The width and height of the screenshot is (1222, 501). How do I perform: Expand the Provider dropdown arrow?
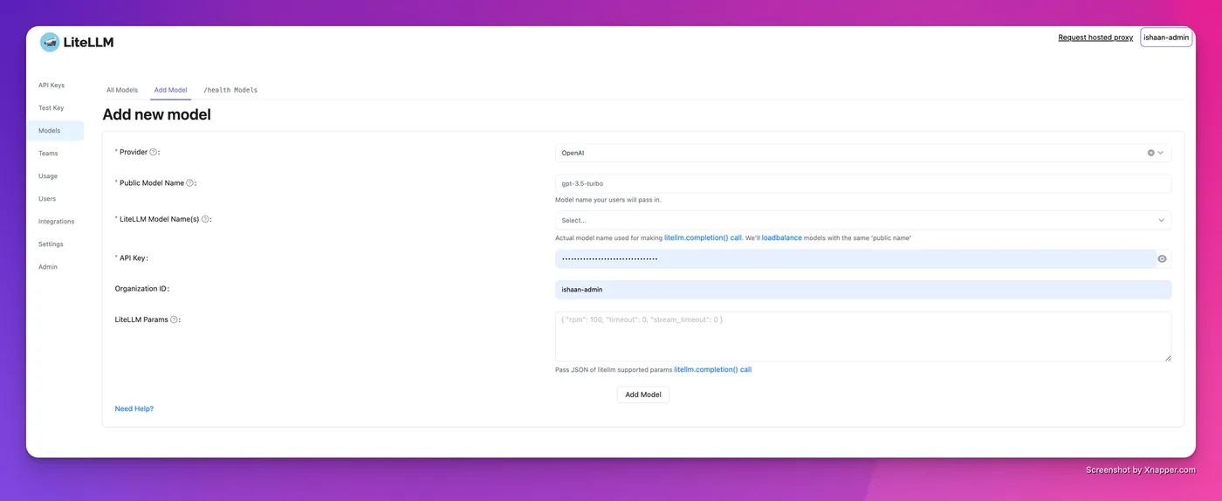point(1161,153)
